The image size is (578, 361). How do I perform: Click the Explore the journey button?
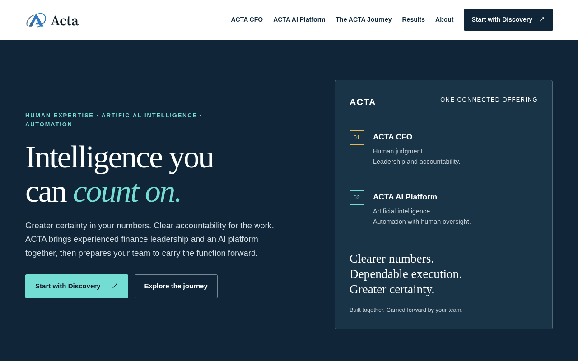tap(176, 286)
